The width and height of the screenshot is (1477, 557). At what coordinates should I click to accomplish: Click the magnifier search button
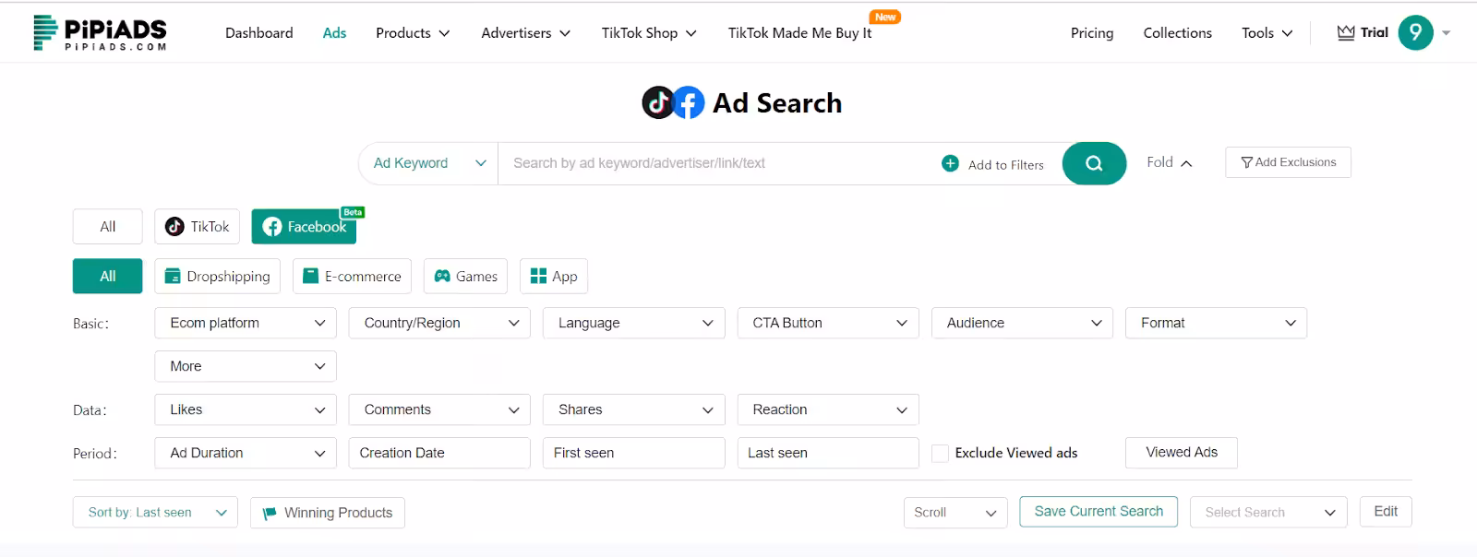pos(1094,163)
